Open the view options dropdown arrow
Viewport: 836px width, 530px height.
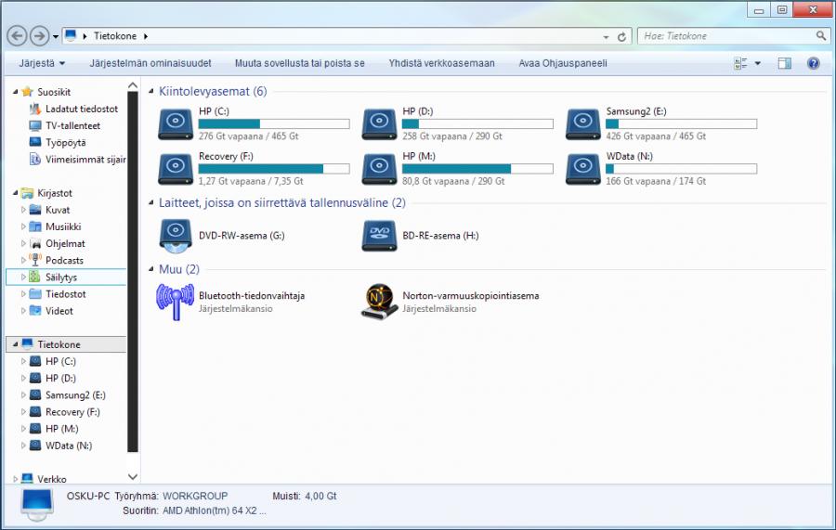(757, 63)
